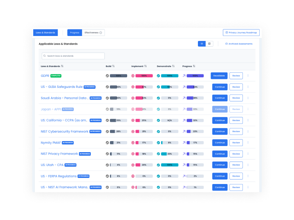Click the GDPR Implement progress bar
Screen dimensions: 294x220
(144, 76)
